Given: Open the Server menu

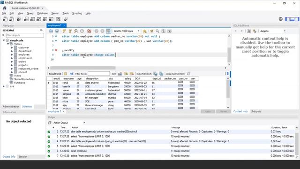Looking at the screenshot, I should (x=55, y=13).
